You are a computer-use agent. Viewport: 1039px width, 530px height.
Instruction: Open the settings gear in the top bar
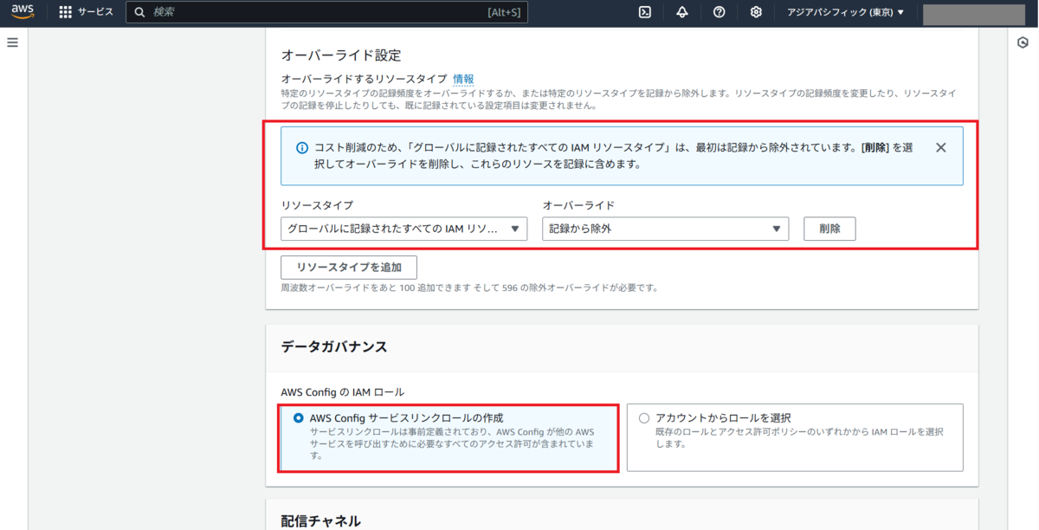(x=756, y=12)
